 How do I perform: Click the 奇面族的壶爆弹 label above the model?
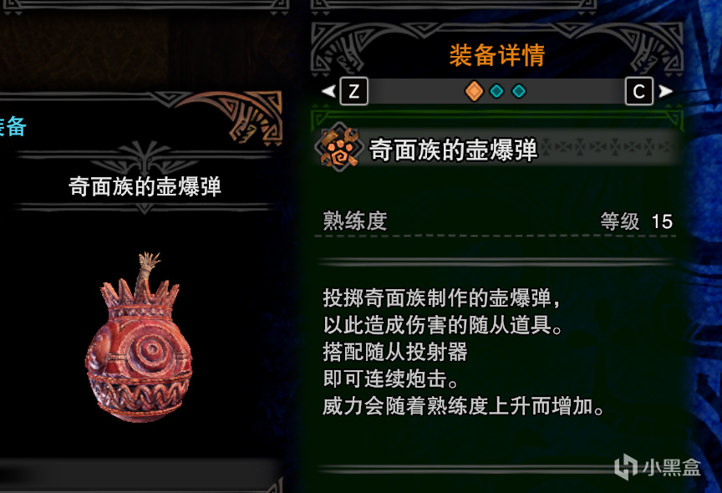145,186
